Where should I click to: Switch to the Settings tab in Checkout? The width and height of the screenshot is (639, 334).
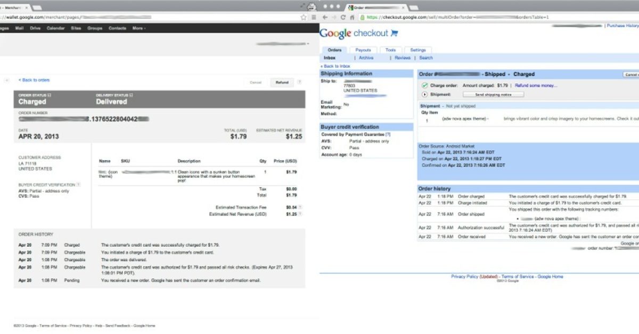418,50
